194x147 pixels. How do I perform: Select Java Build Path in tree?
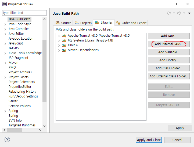19,19
